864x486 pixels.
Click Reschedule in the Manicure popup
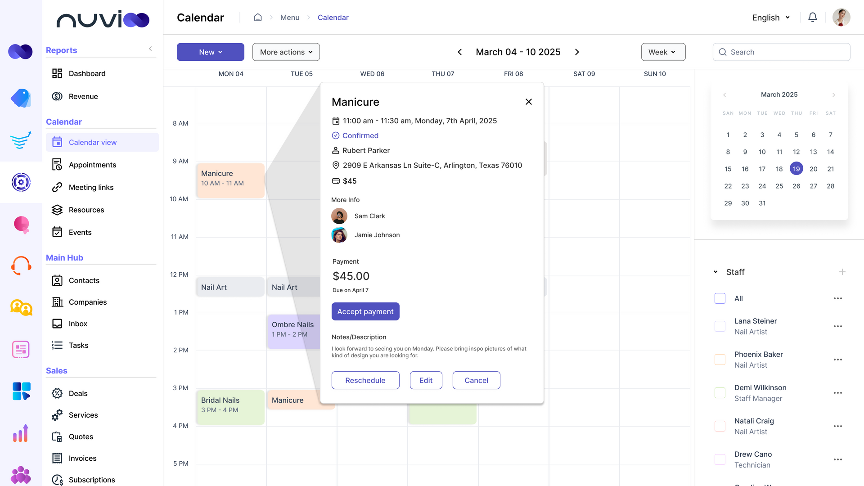[365, 380]
